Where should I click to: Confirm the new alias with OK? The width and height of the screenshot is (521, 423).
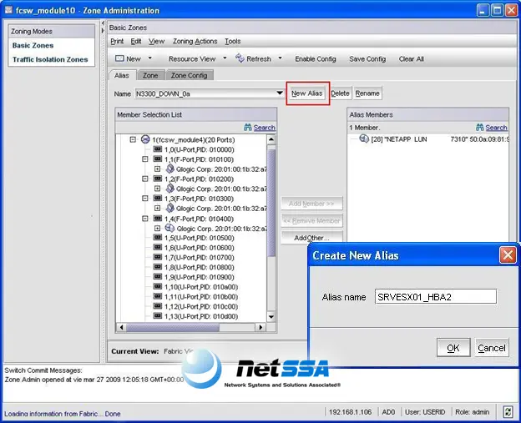tap(453, 347)
